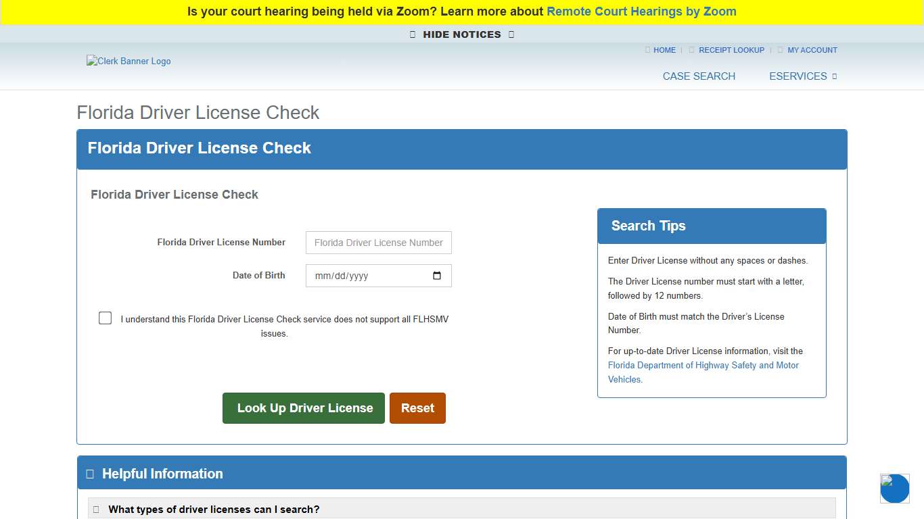Toggle HIDE NOTICES to collapse the banner
Image resolution: width=924 pixels, height=519 pixels.
click(x=461, y=34)
